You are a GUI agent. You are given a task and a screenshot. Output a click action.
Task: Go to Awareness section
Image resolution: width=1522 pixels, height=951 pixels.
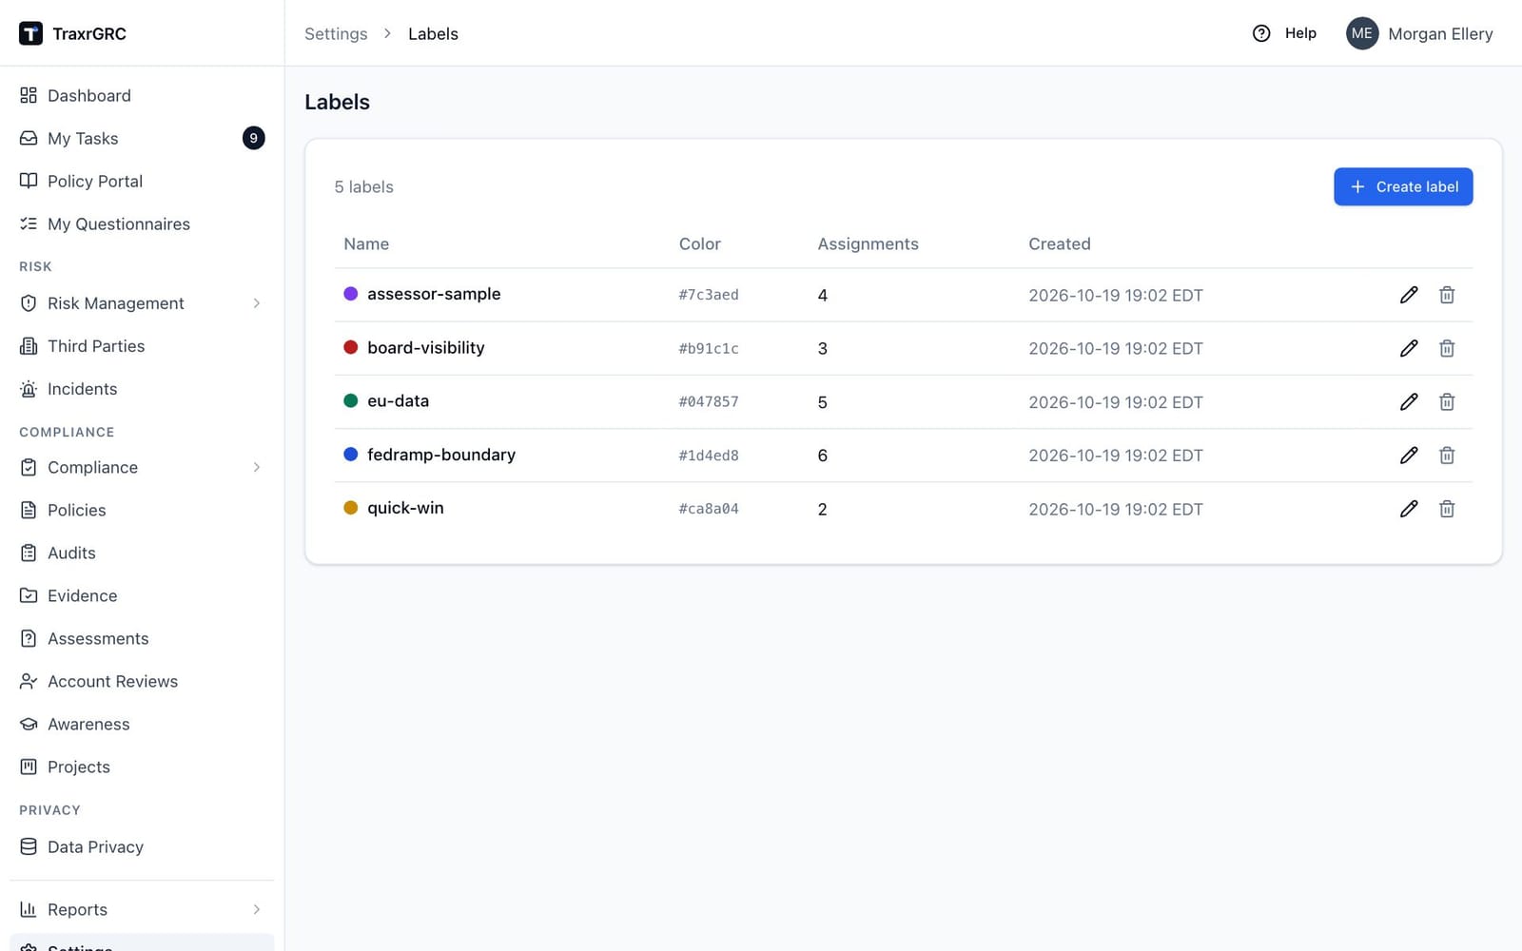click(142, 724)
